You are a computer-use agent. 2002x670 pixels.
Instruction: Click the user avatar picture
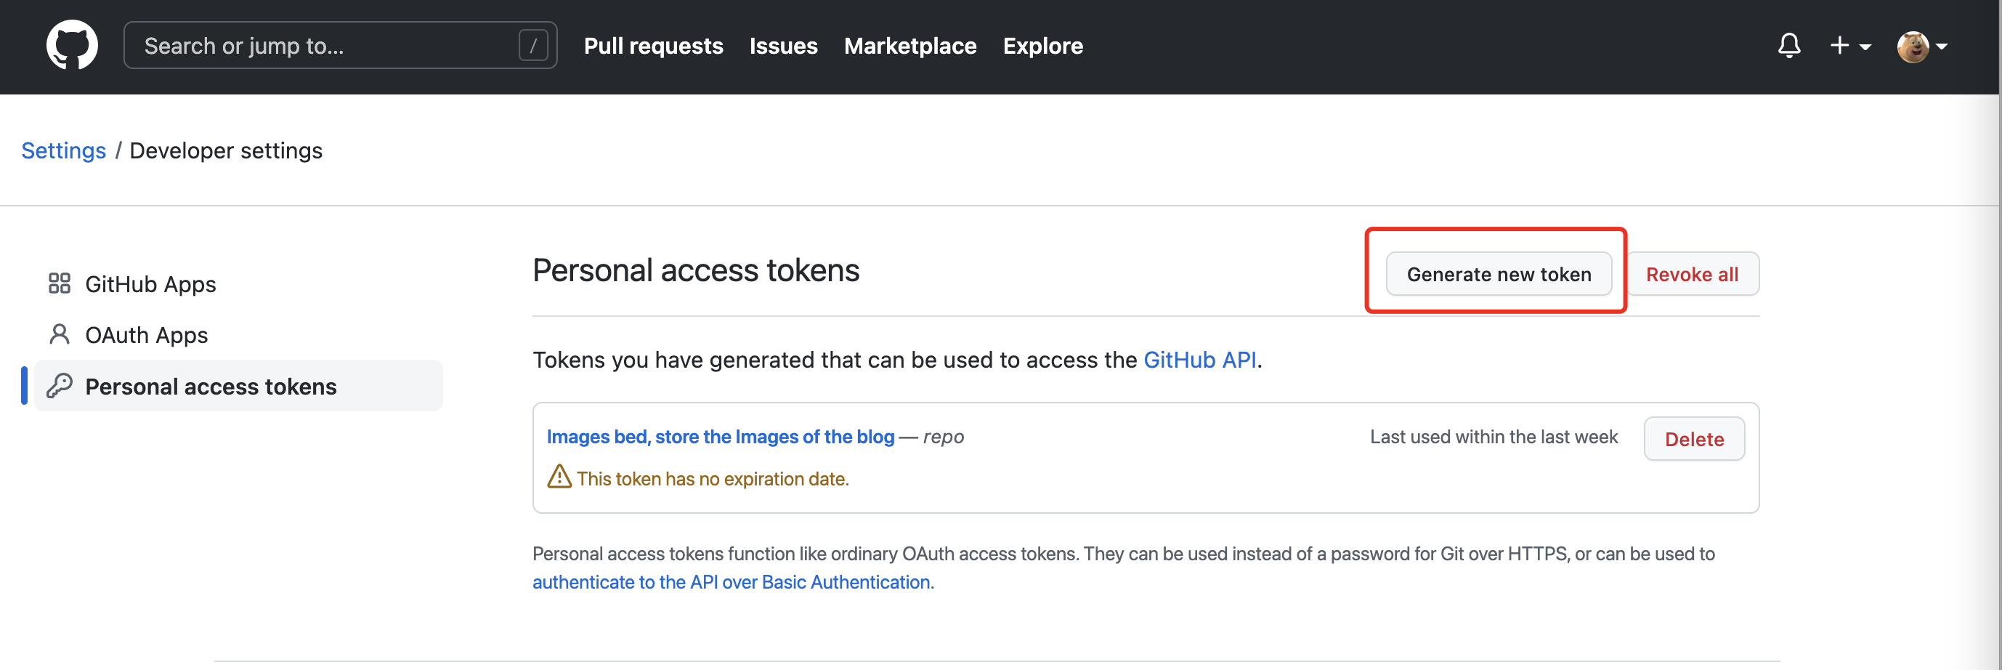[1913, 47]
